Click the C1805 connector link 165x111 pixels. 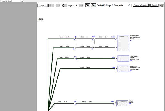click(x=113, y=68)
